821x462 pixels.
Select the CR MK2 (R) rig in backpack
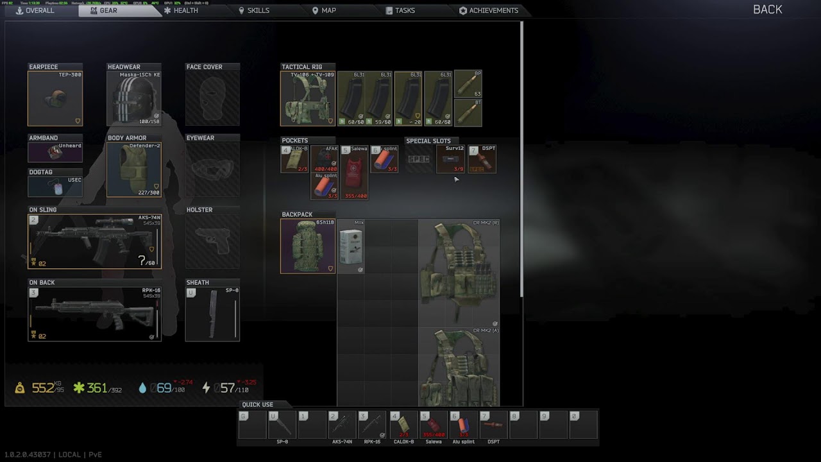pos(459,273)
